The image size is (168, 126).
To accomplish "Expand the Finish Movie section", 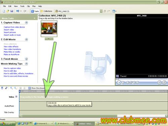I will pyautogui.click(x=27, y=59).
